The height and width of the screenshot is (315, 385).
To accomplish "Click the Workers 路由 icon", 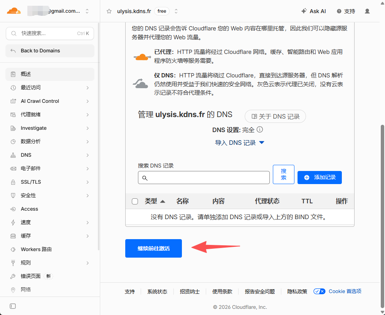I will pyautogui.click(x=13, y=250).
